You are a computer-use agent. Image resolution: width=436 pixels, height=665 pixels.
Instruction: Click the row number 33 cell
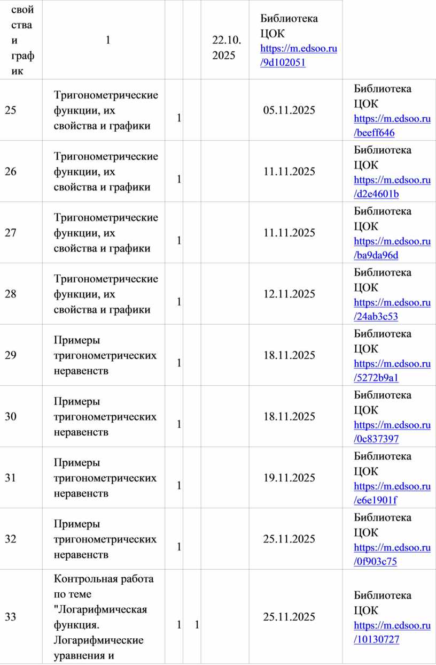11,617
